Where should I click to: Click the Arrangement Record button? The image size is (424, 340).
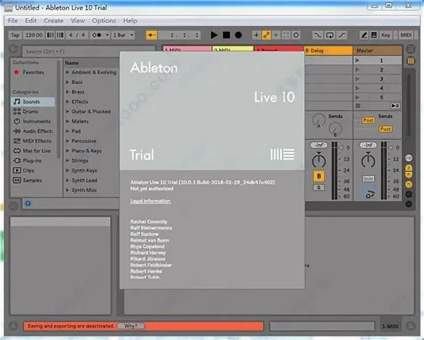(x=238, y=35)
